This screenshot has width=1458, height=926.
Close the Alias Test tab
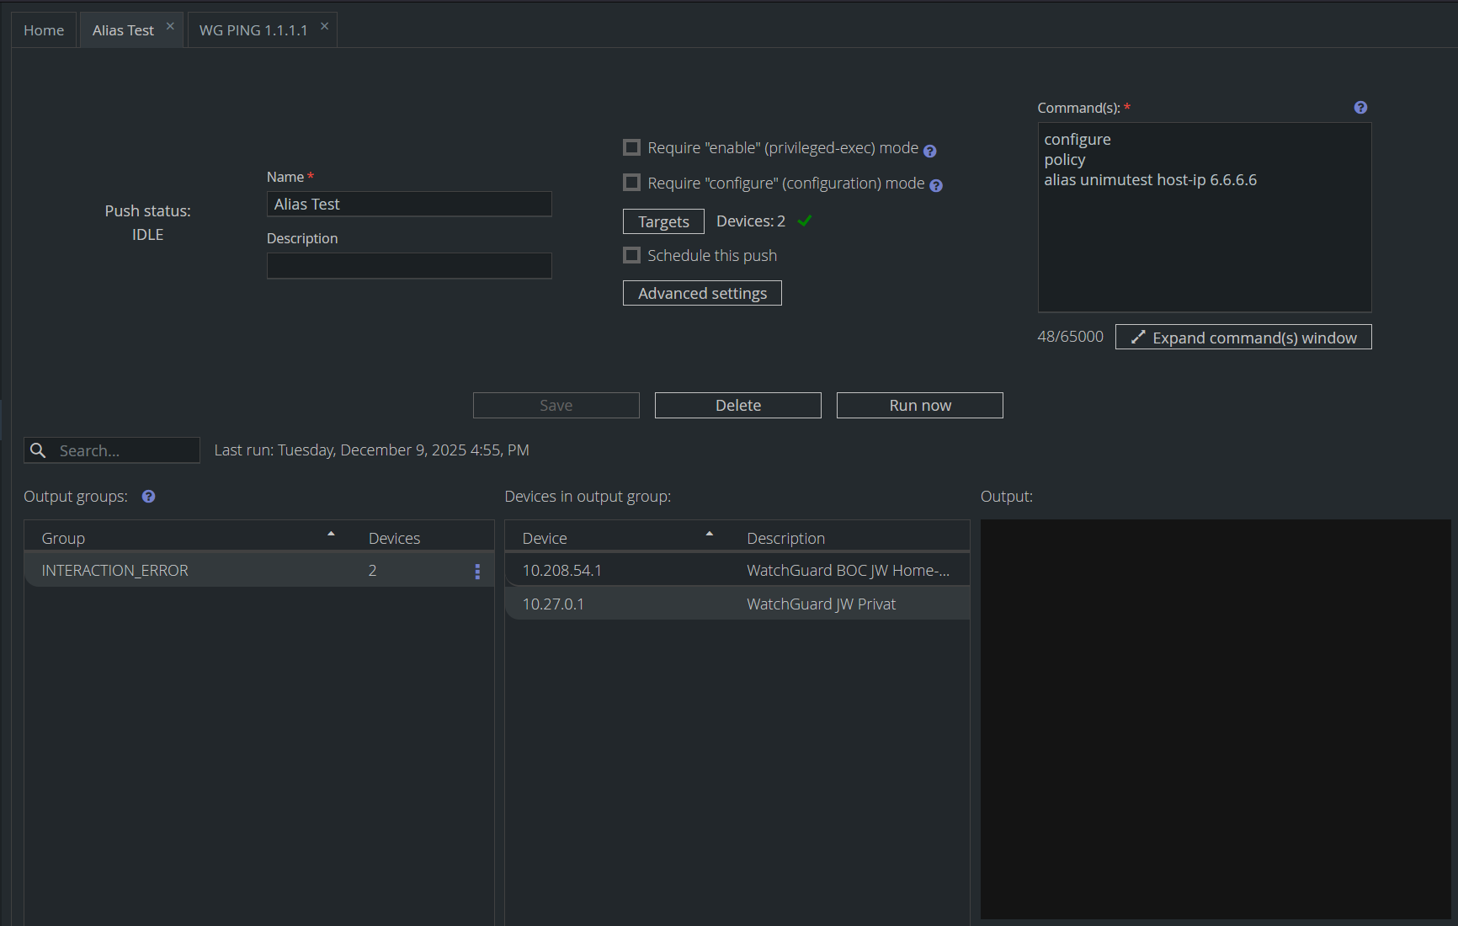point(170,26)
